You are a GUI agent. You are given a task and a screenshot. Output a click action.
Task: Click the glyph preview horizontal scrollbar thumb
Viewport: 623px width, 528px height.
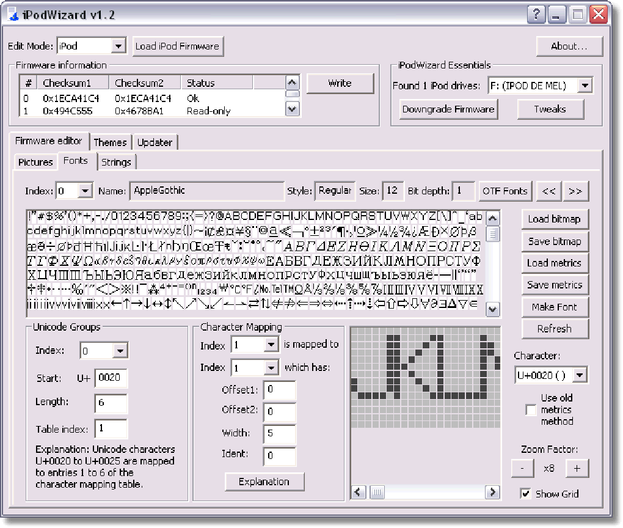(x=377, y=493)
